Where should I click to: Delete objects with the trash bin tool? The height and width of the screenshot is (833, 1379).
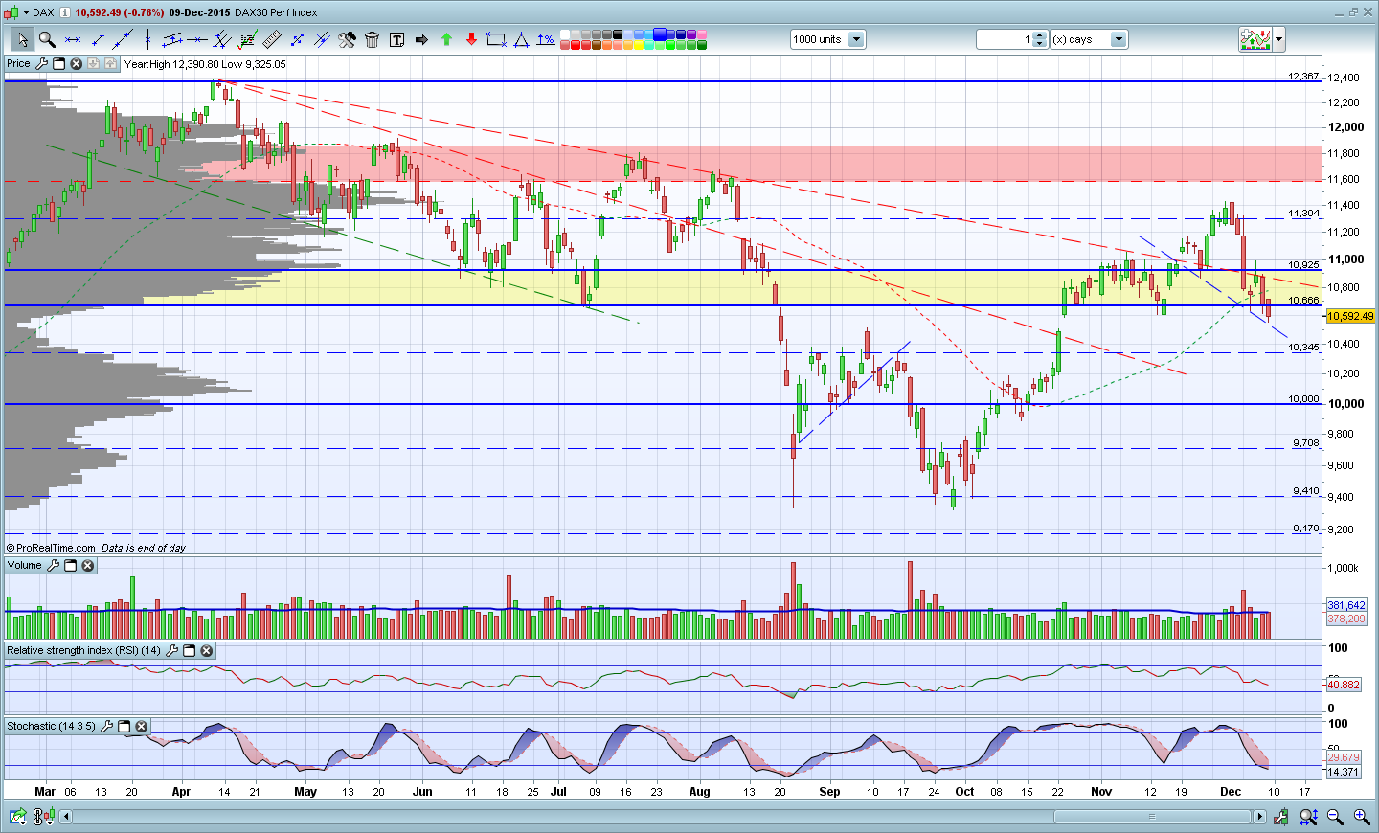(372, 39)
